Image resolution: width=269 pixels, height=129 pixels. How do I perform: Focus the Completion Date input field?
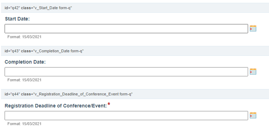[x=126, y=72]
